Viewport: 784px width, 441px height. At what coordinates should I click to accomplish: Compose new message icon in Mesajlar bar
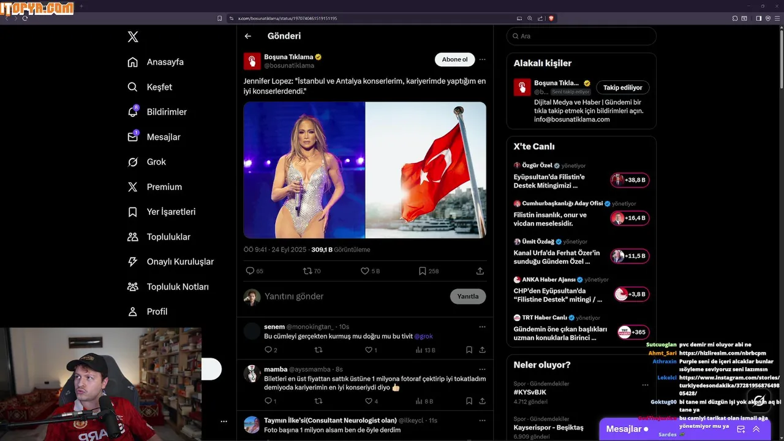coord(741,429)
